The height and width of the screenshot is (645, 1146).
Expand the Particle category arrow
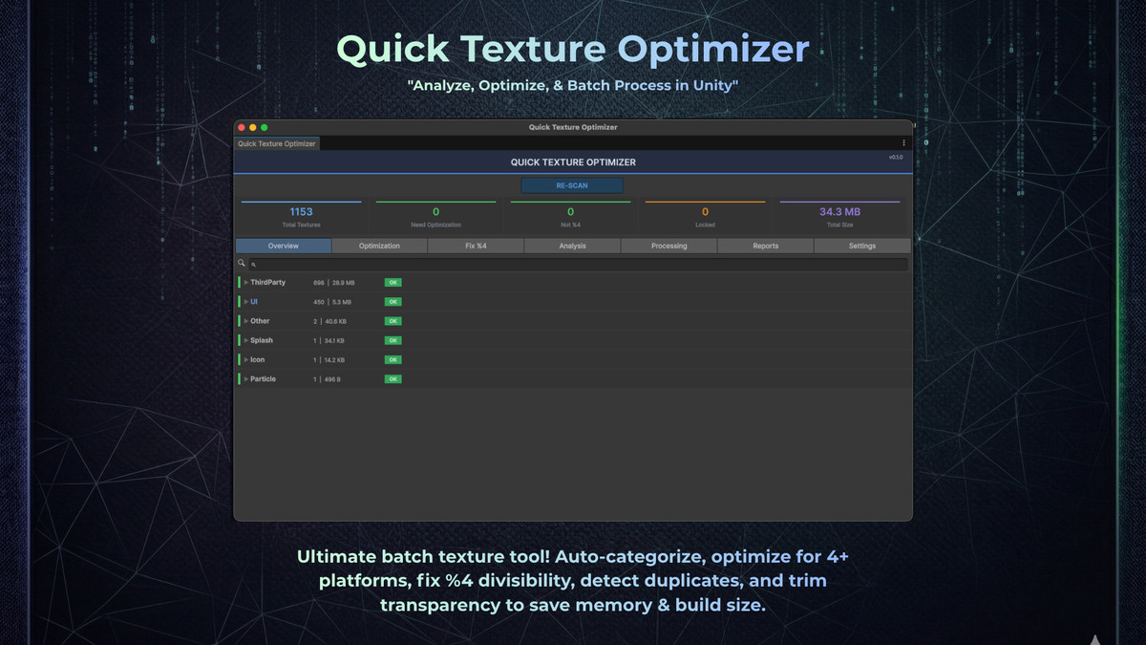tap(246, 379)
